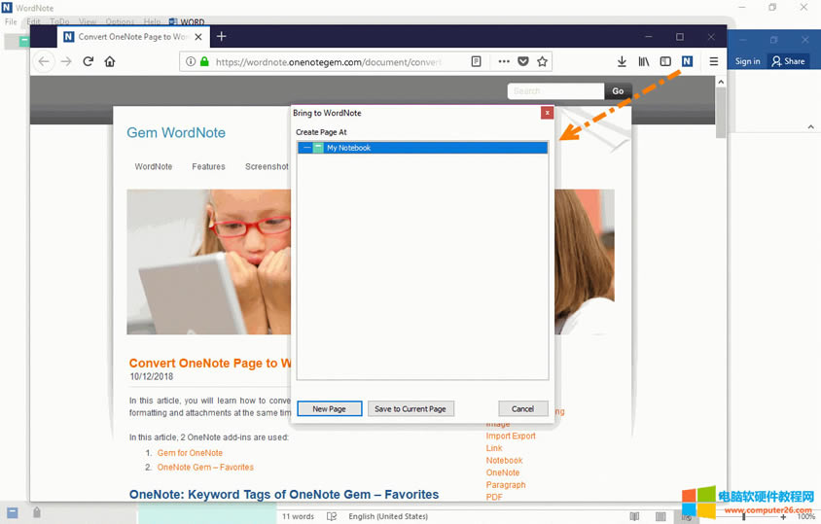Viewport: 821px width, 524px height.
Task: Click the Paragraph category link
Action: tap(506, 485)
